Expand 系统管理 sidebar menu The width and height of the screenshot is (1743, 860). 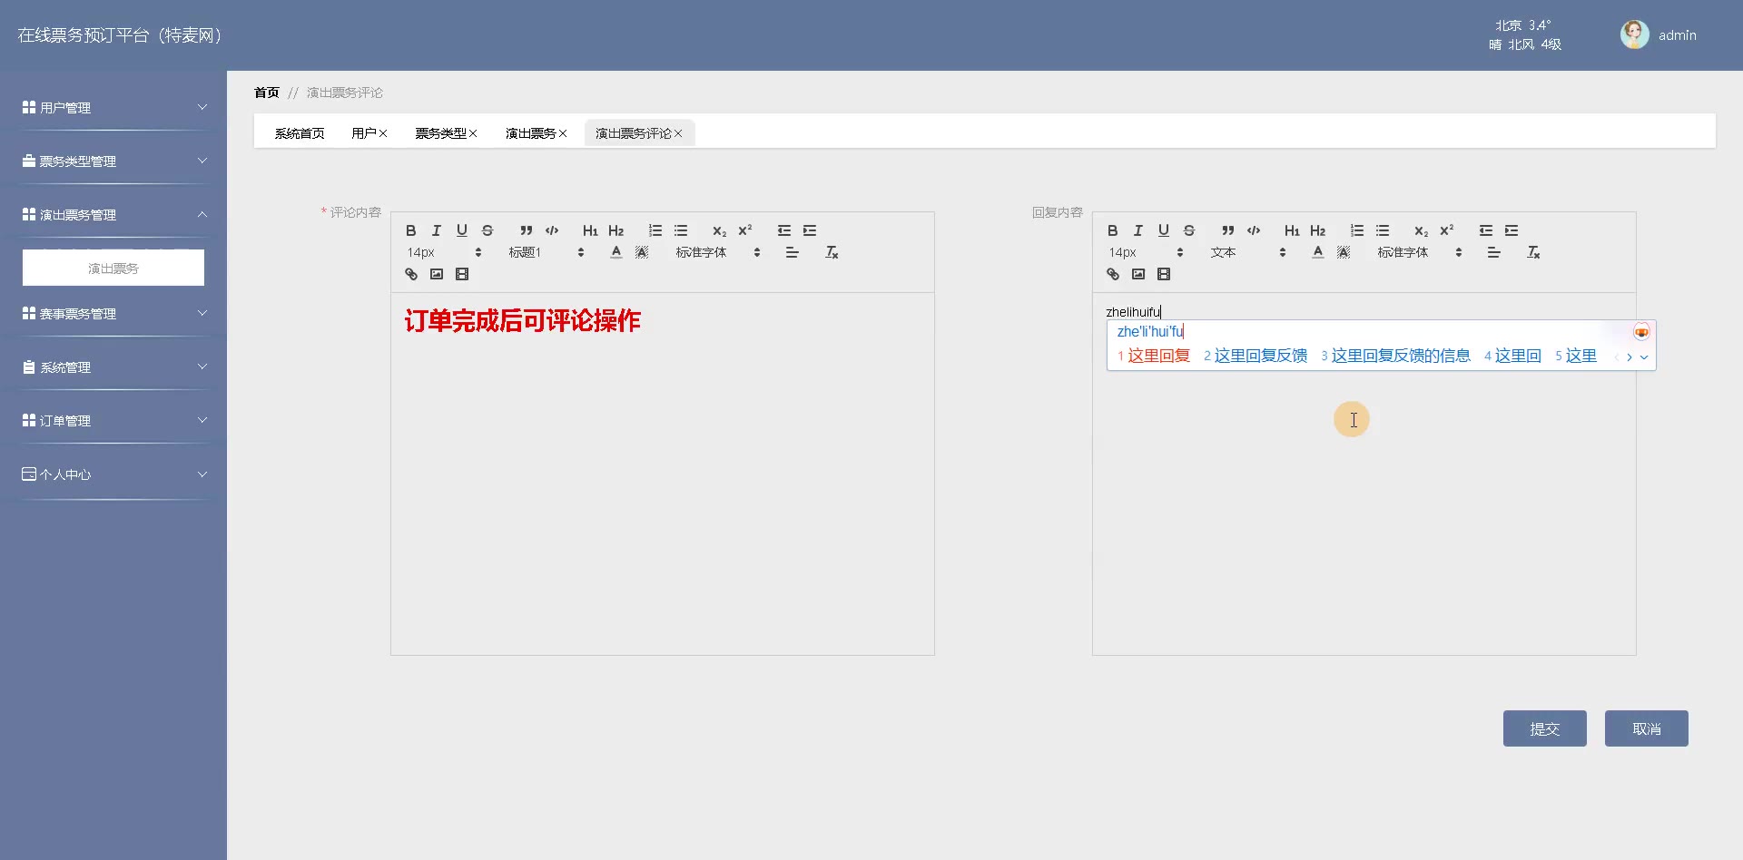click(x=113, y=366)
